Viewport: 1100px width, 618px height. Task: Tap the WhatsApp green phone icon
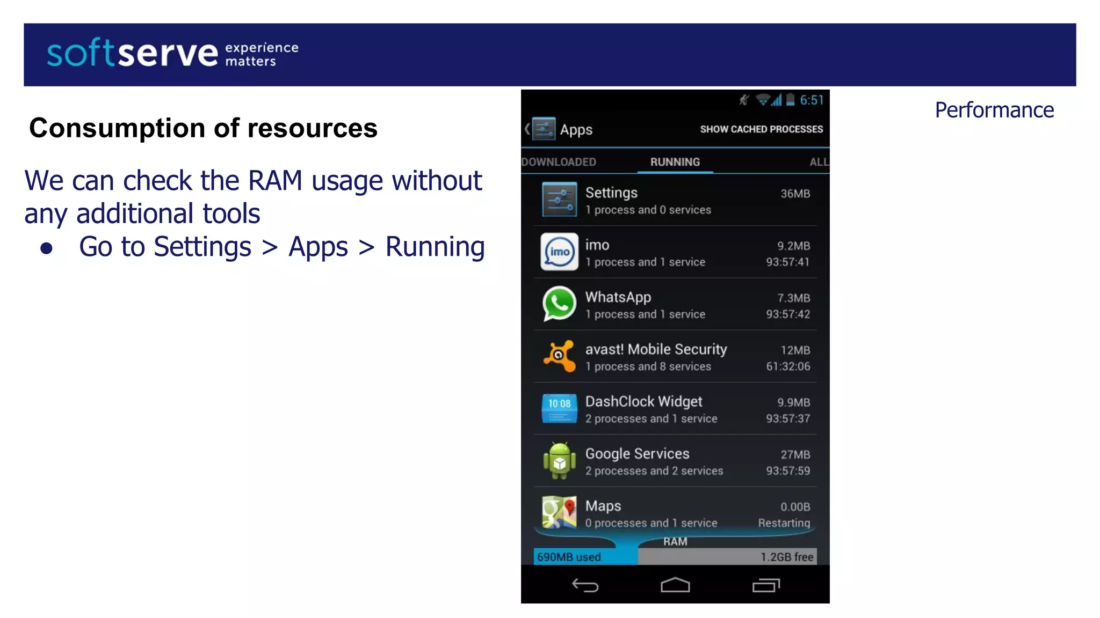click(559, 304)
